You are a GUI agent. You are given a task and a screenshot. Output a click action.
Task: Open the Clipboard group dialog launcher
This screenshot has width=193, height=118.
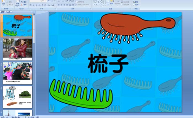point(13,9)
